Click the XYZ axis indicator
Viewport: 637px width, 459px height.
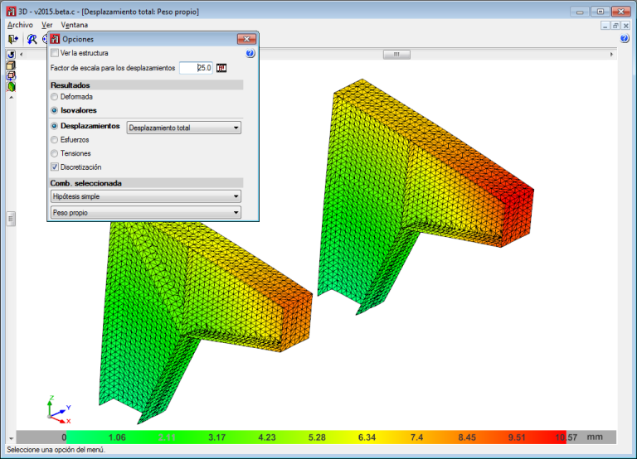click(x=60, y=410)
